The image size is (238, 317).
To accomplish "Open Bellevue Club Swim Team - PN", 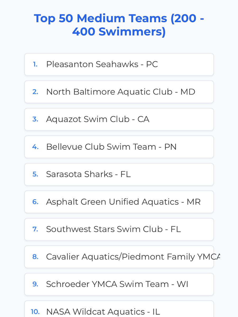I will pyautogui.click(x=111, y=147).
